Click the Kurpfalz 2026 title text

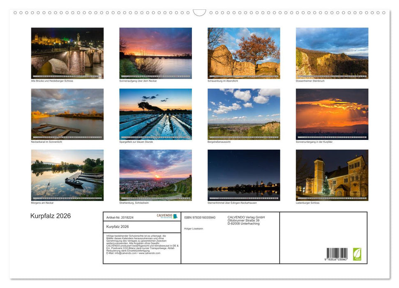click(51, 216)
